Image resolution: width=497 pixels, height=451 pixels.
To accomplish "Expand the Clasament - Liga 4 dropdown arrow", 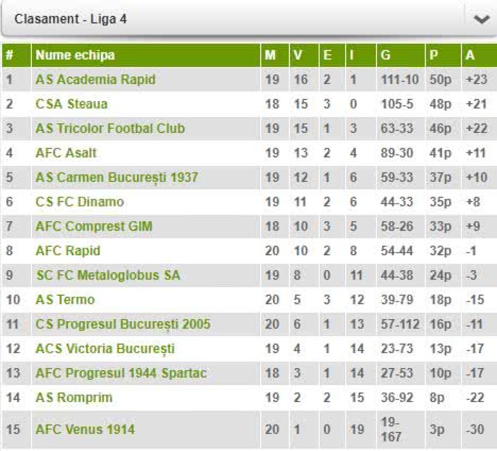I will pyautogui.click(x=481, y=19).
